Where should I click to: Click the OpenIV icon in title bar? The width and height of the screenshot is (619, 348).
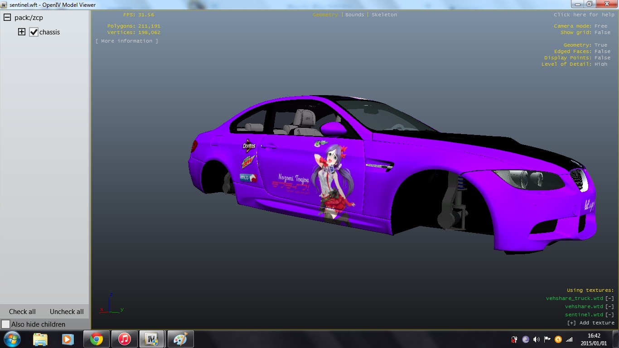click(5, 4)
